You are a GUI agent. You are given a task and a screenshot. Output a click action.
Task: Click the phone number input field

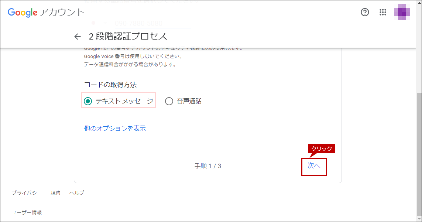(153, 24)
